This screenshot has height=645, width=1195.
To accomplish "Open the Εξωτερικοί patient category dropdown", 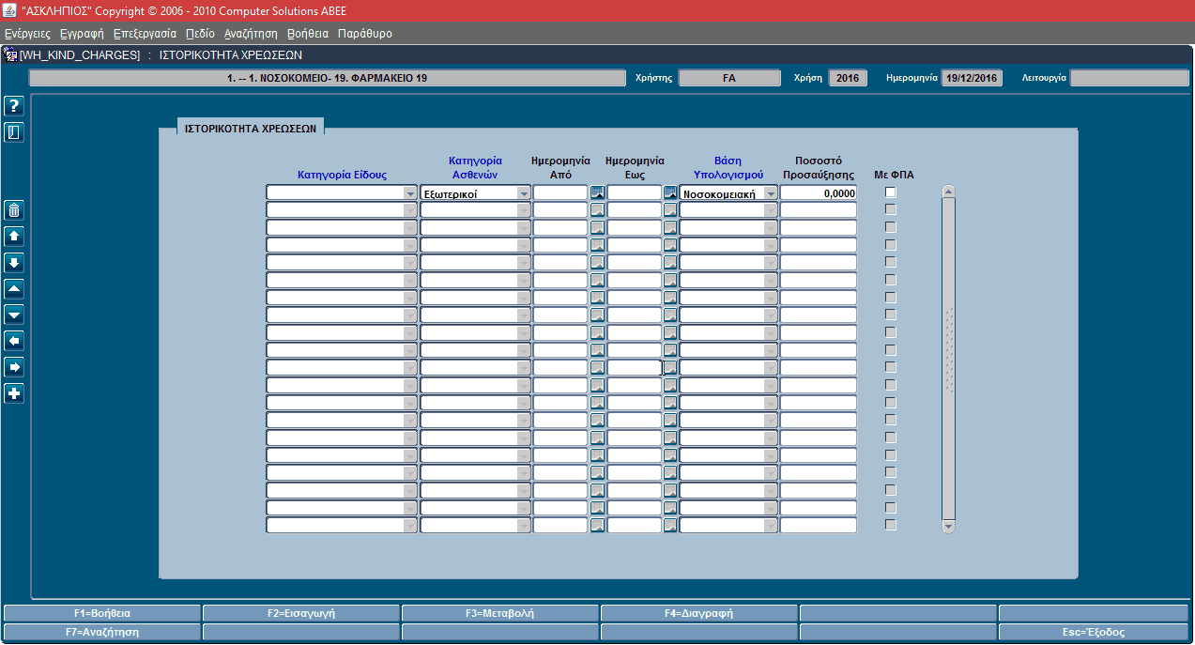I will tap(524, 192).
